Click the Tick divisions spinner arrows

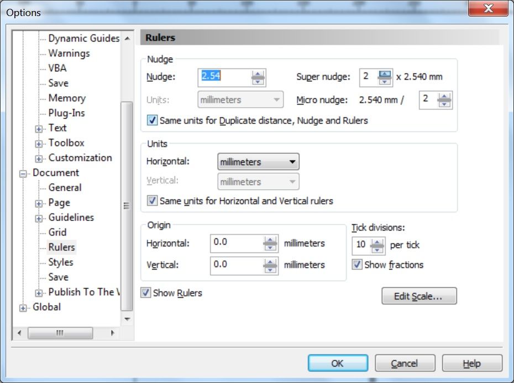(x=377, y=246)
